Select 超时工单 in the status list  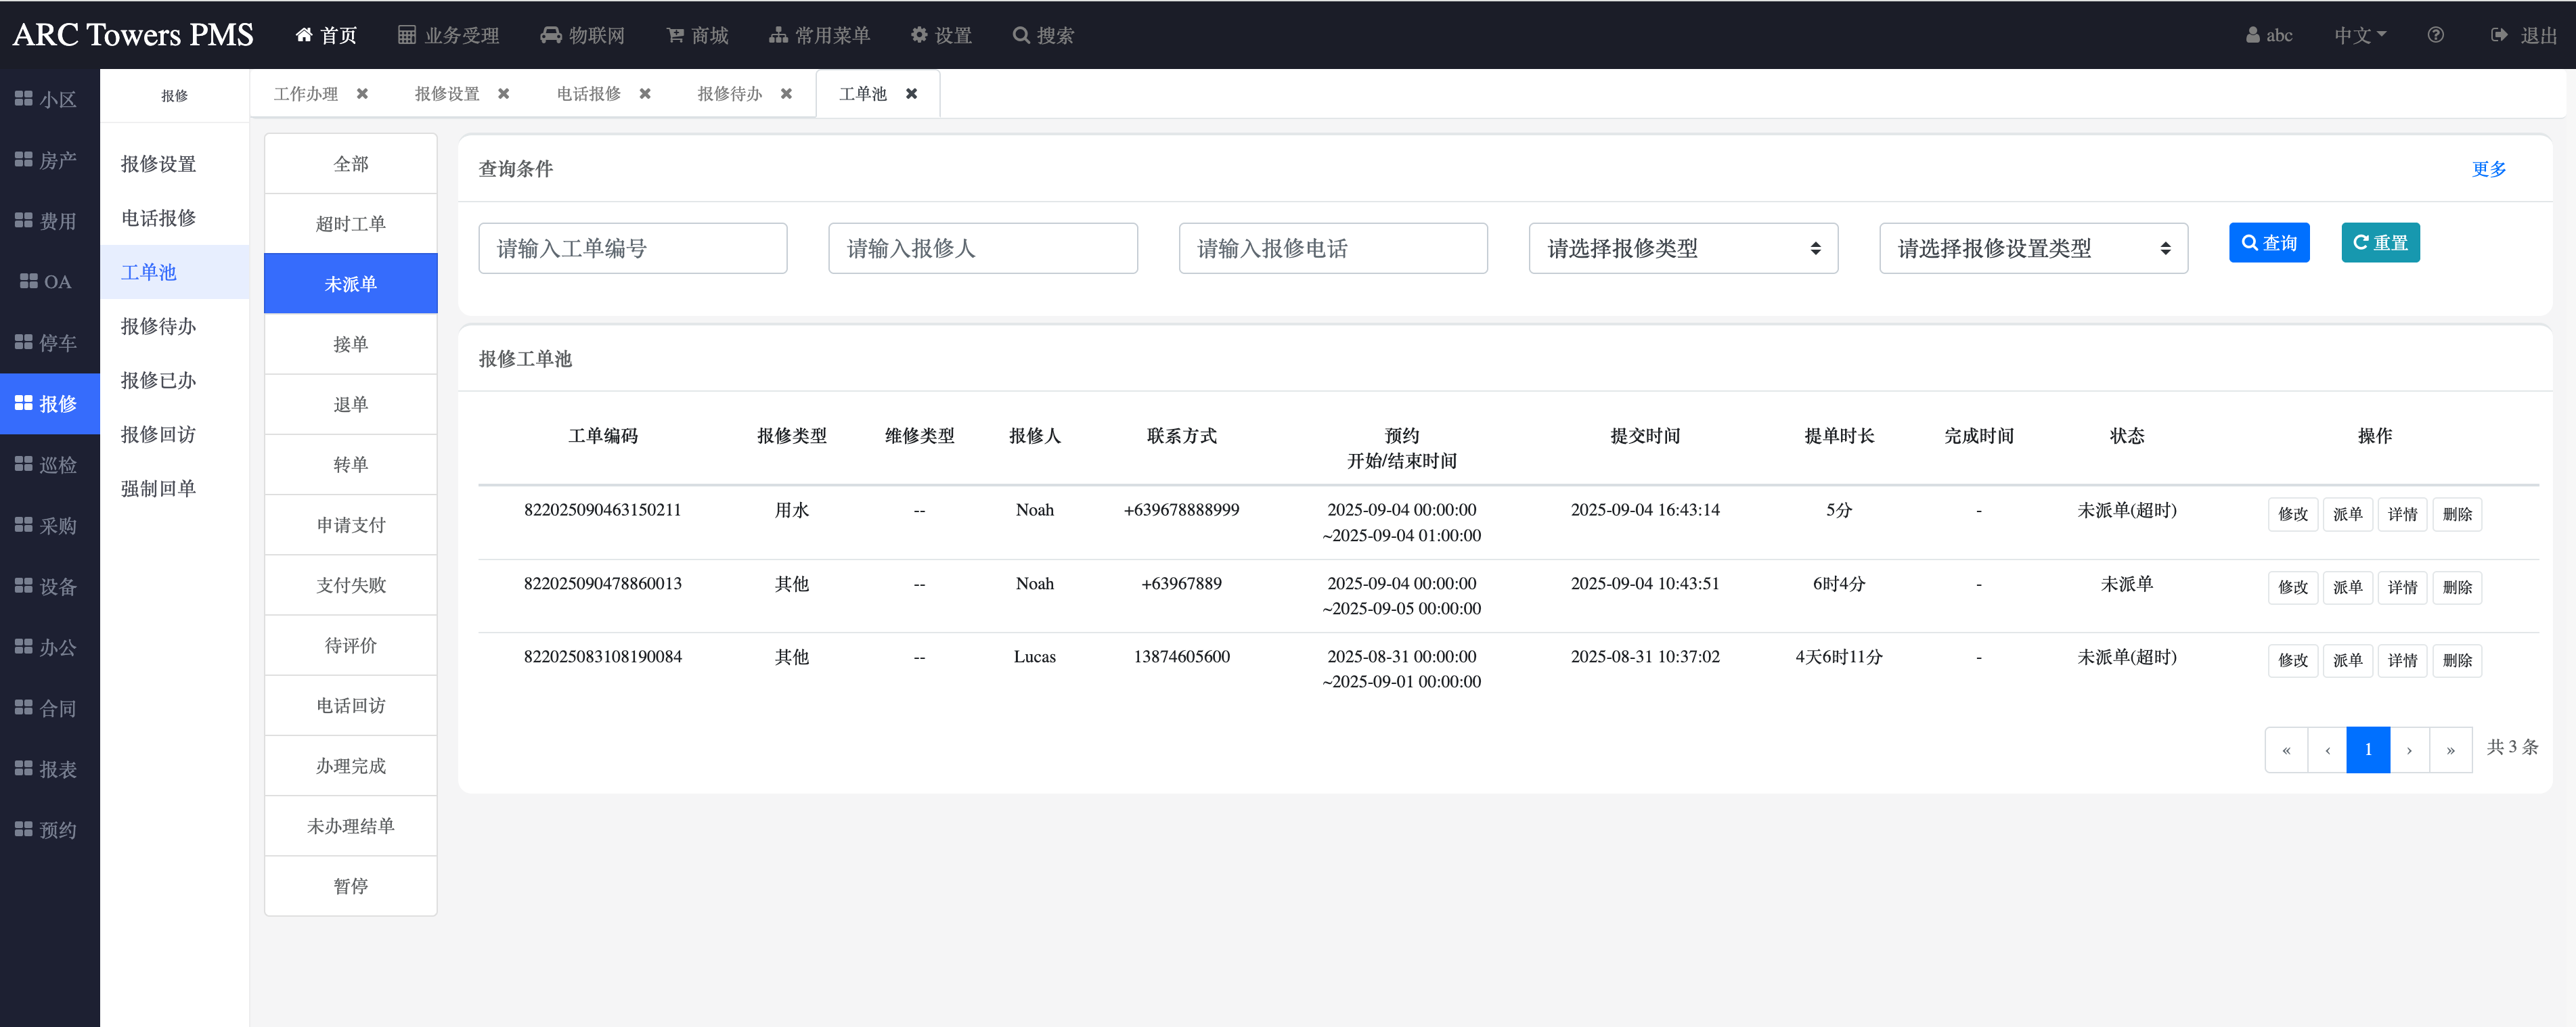coord(350,224)
